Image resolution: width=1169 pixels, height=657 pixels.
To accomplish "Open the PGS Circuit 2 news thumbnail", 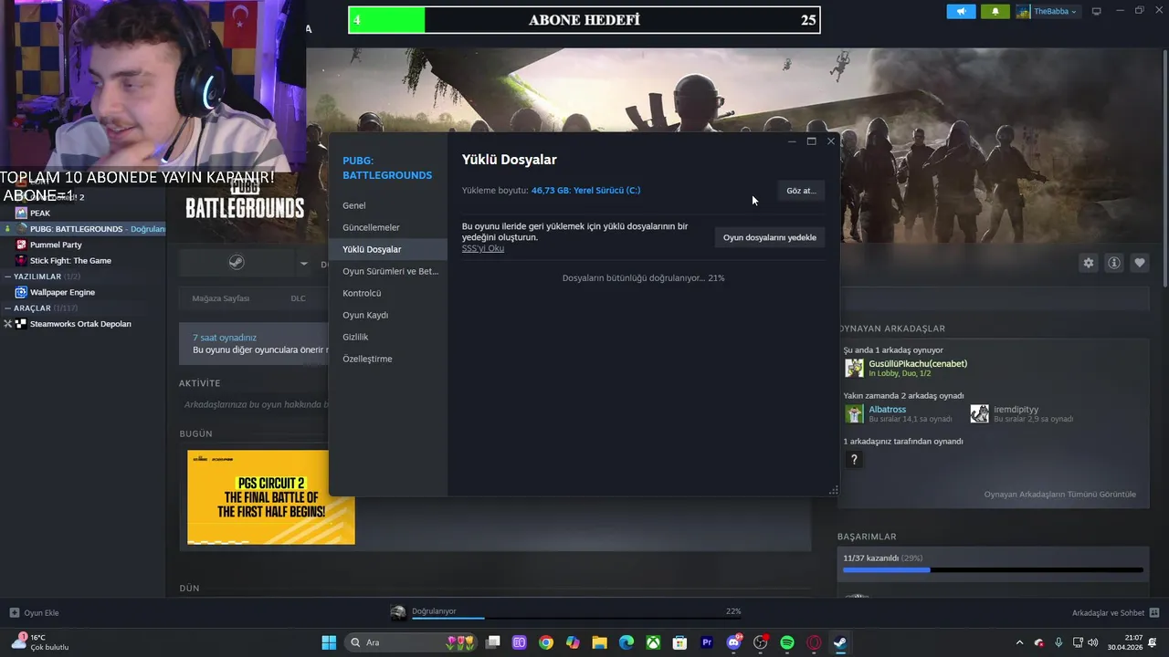I will pyautogui.click(x=271, y=497).
